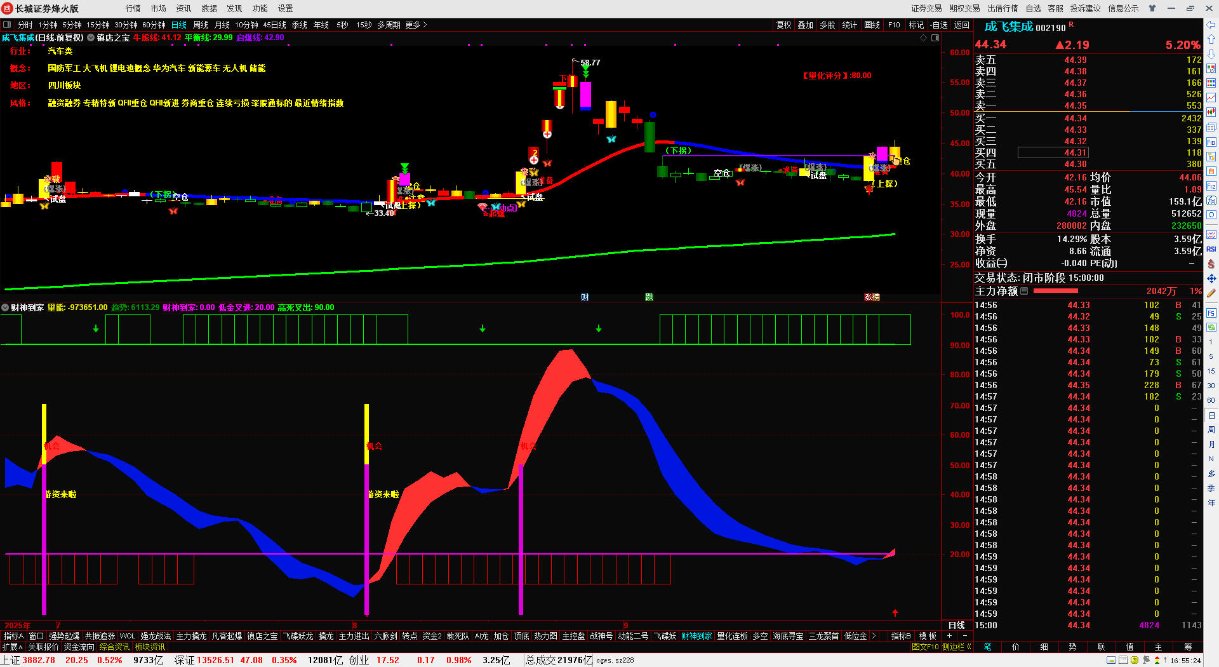Expand the 扩展∧ panel
Screen dimensions: 1219x667
point(13,647)
